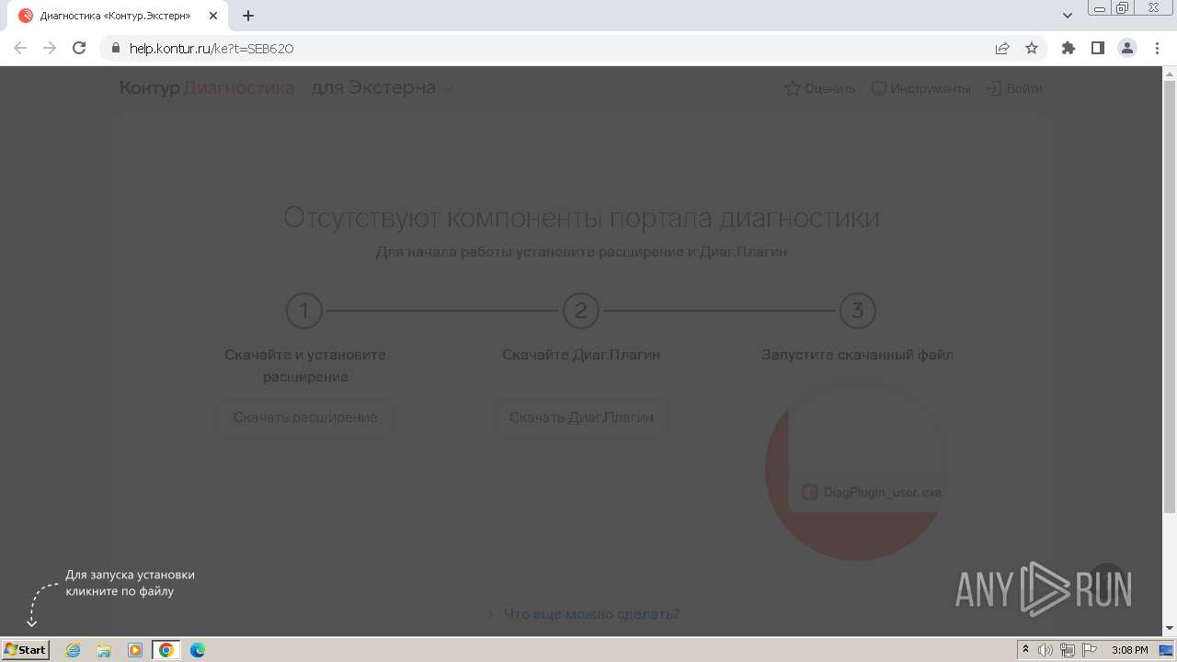Screen dimensions: 1177x662
Task: Open Chrome profile avatar
Action: (1127, 48)
